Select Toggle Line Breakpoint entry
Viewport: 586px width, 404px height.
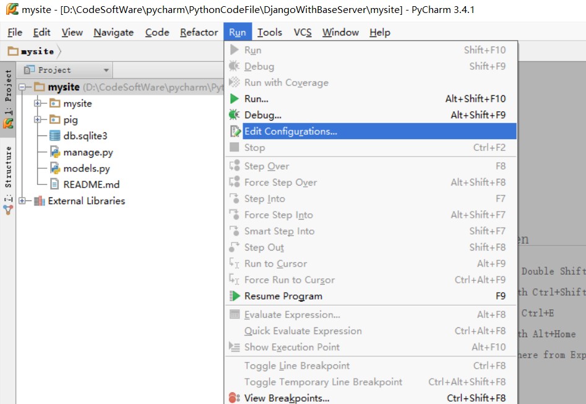point(371,366)
